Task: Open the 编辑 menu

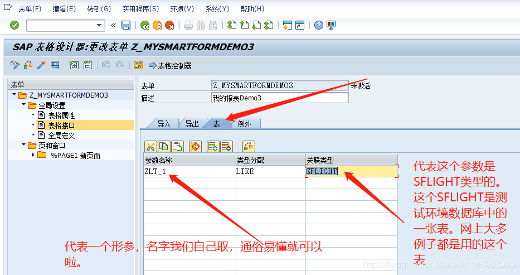Action: tap(64, 9)
